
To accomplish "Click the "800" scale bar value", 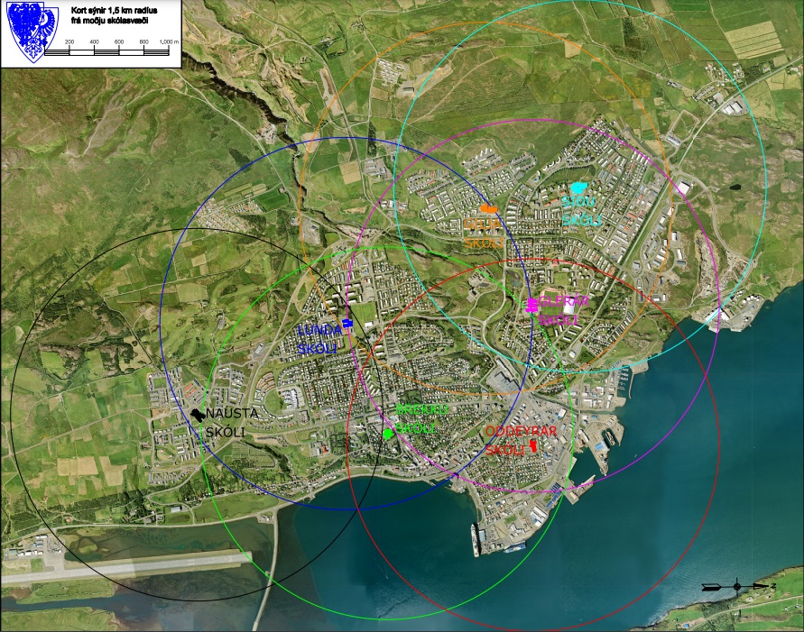I will tap(144, 42).
